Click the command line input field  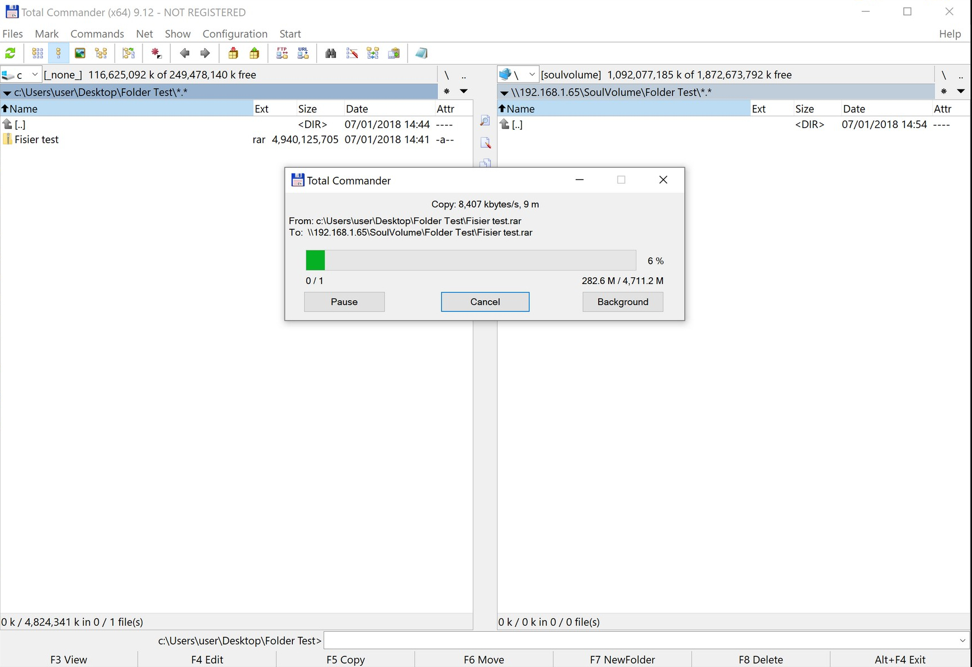tap(640, 640)
